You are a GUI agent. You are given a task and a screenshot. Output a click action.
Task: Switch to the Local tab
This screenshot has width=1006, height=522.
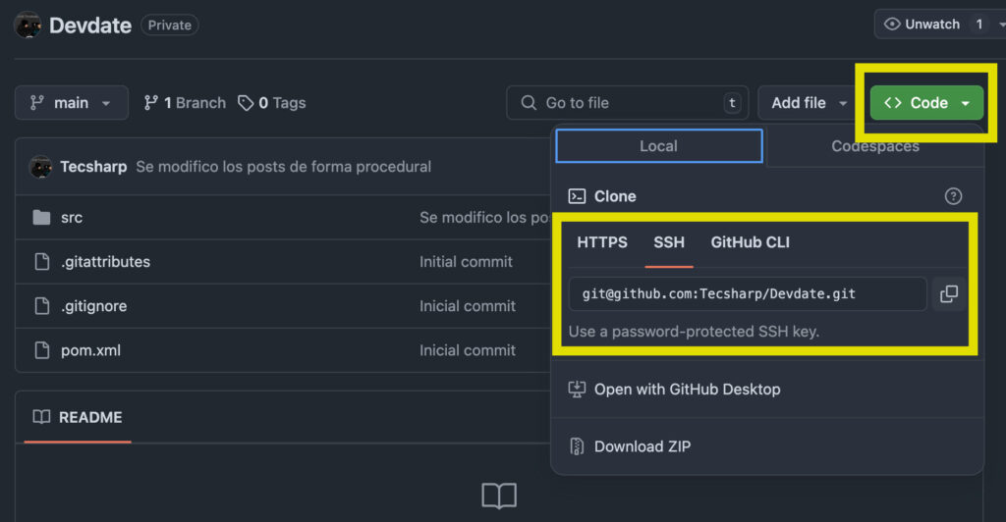pos(659,146)
